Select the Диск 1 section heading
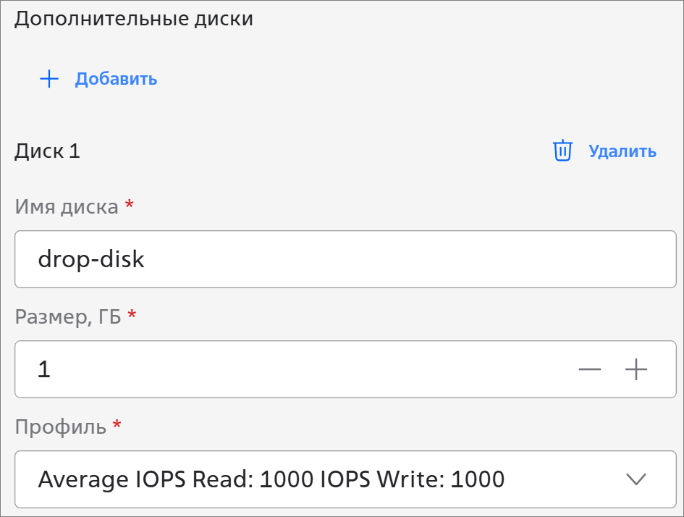Viewport: 684px width, 517px height. point(47,151)
